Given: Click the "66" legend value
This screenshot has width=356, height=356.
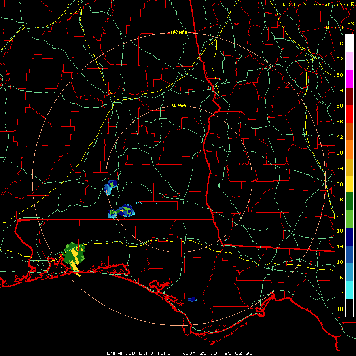Looking at the screenshot, I should (340, 44).
